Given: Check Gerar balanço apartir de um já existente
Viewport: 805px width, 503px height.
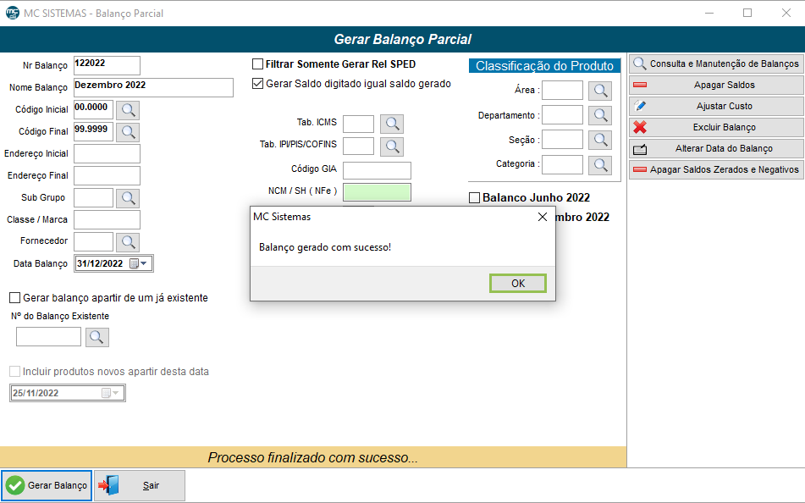Looking at the screenshot, I should click(x=15, y=298).
